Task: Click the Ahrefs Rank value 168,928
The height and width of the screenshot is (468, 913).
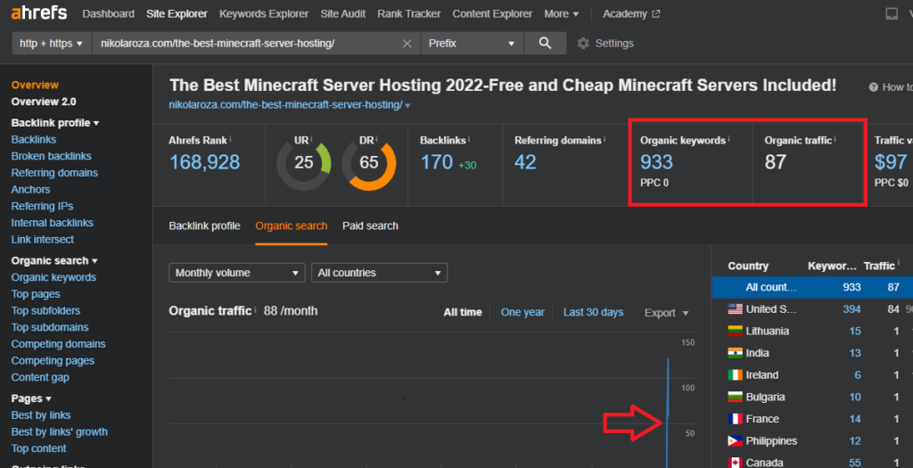Action: [204, 162]
